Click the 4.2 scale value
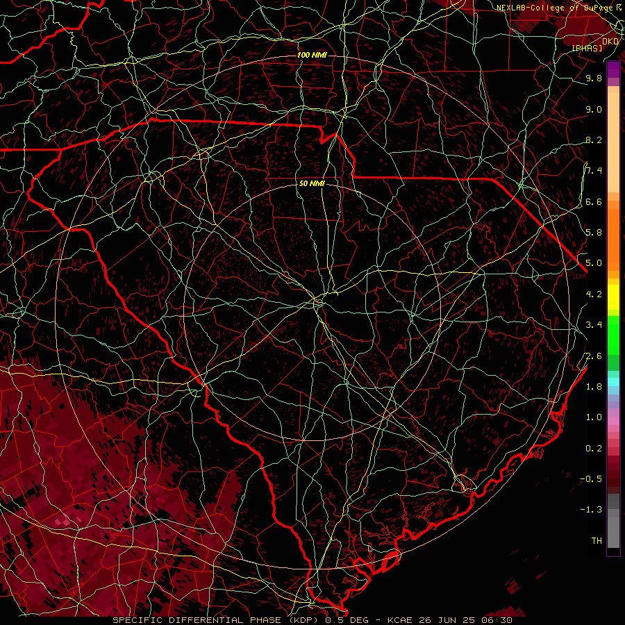Image resolution: width=625 pixels, height=625 pixels. tap(594, 294)
